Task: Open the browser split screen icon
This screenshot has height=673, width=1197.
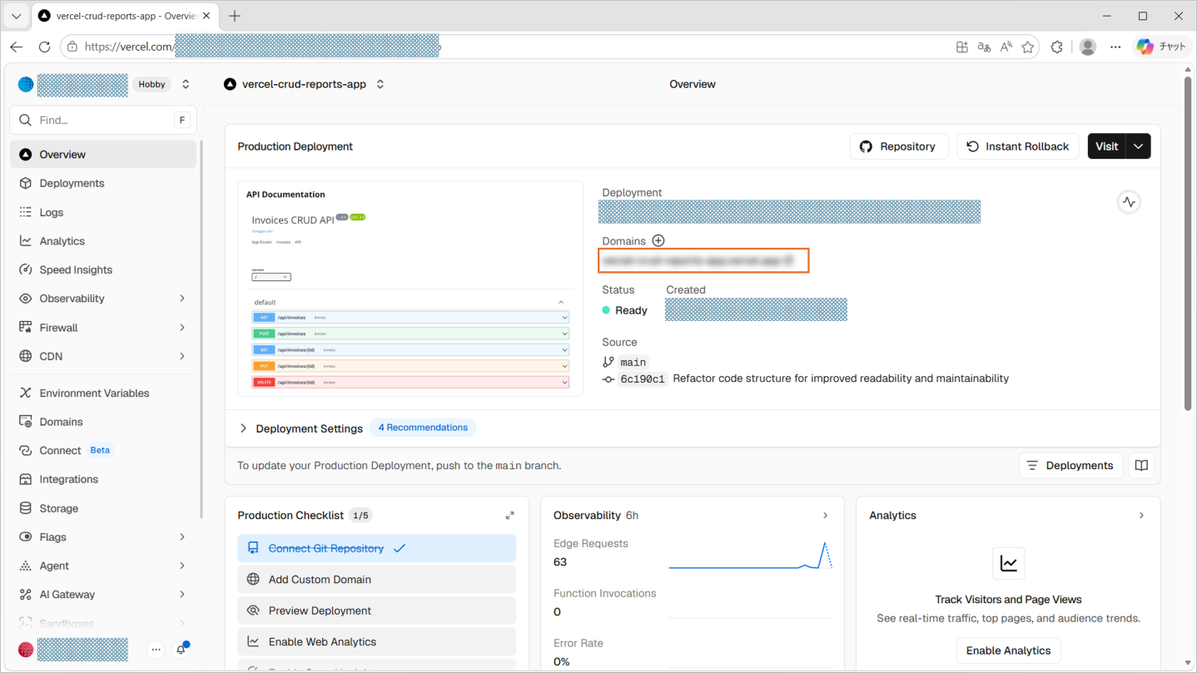Action: (x=962, y=47)
